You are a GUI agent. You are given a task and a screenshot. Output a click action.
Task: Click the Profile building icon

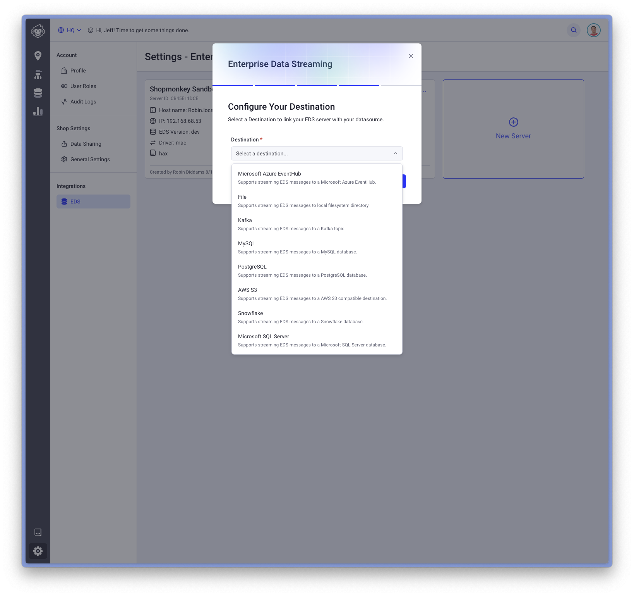pyautogui.click(x=64, y=71)
